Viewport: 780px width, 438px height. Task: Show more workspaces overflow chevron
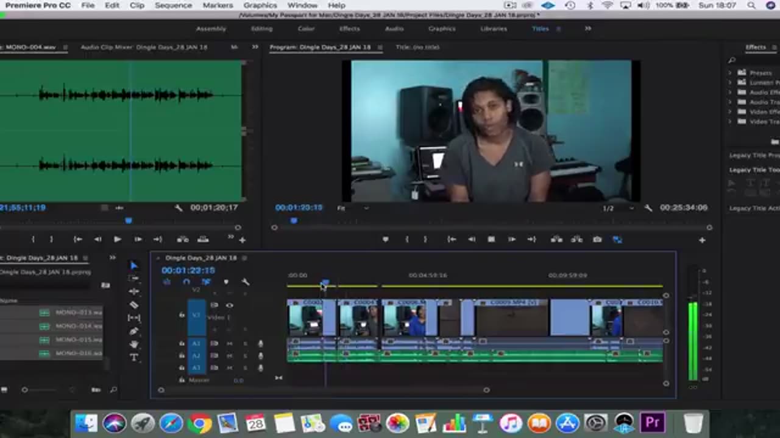(x=587, y=29)
